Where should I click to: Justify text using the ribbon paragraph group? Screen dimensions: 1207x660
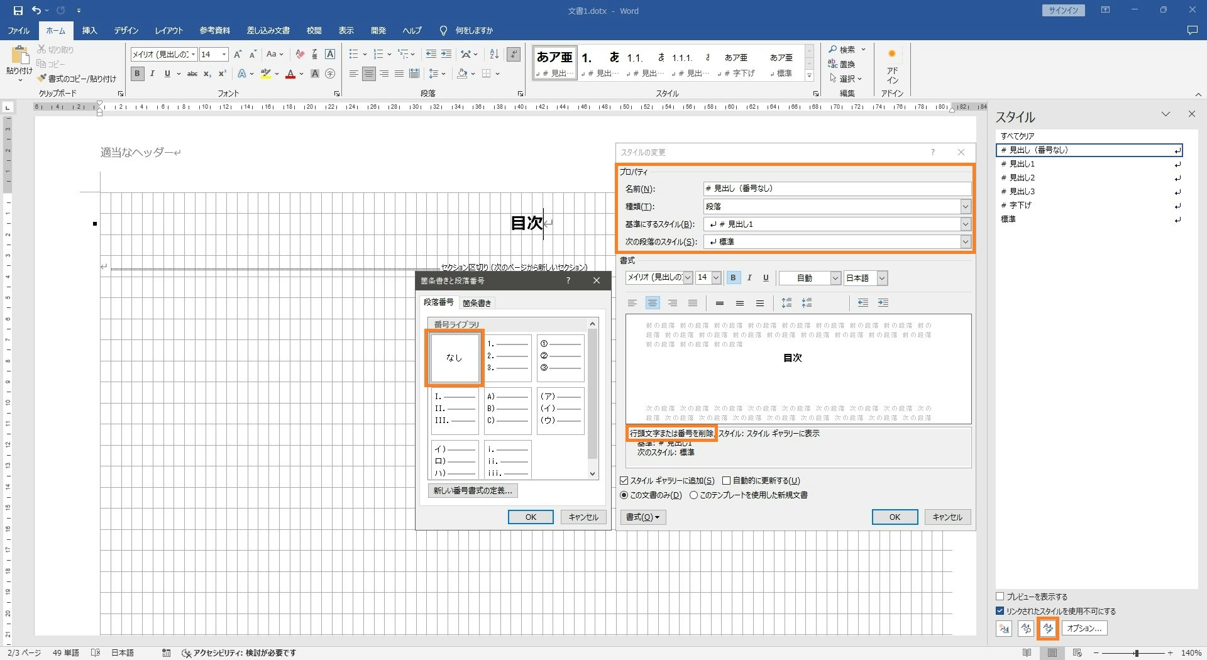399,74
